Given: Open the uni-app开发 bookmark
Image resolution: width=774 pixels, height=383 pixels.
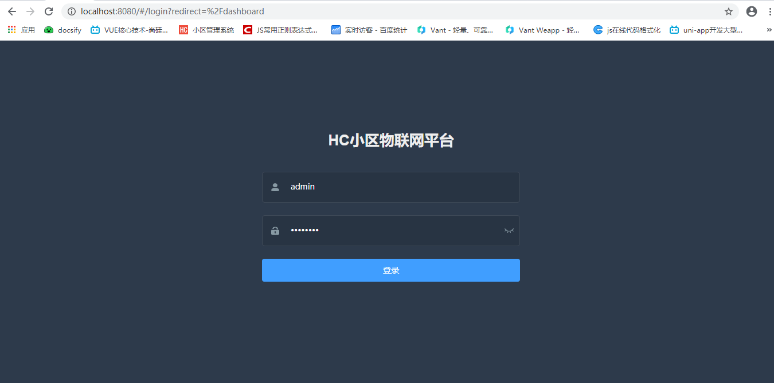Looking at the screenshot, I should [706, 30].
